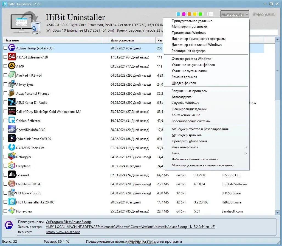Open Приложения Windows from menu
Screen dimensions: 282x246
206,33
